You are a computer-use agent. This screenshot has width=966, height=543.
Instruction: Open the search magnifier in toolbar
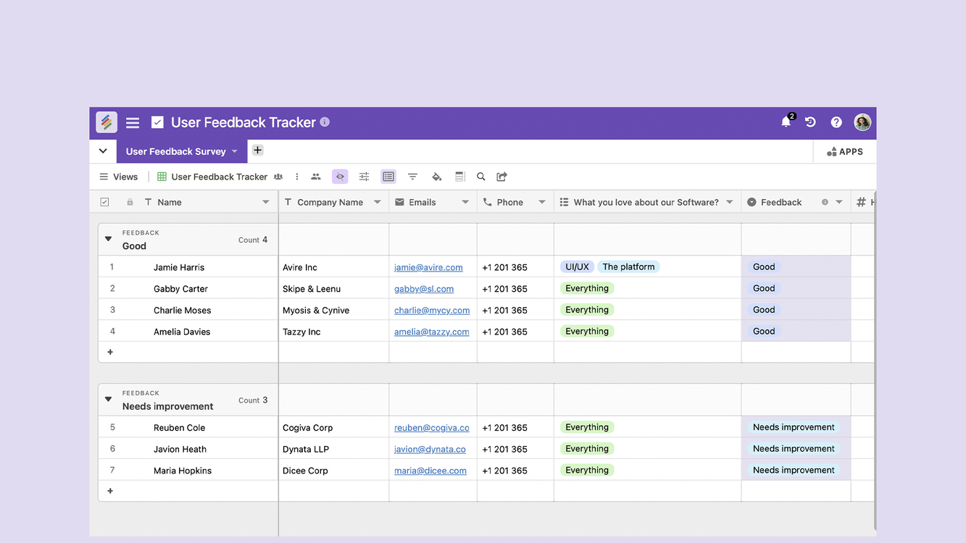[x=480, y=177]
